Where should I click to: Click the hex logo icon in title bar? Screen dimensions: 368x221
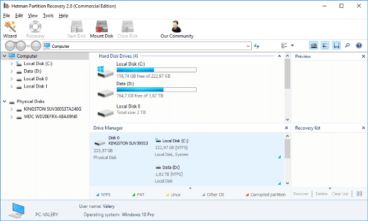coord(6,6)
